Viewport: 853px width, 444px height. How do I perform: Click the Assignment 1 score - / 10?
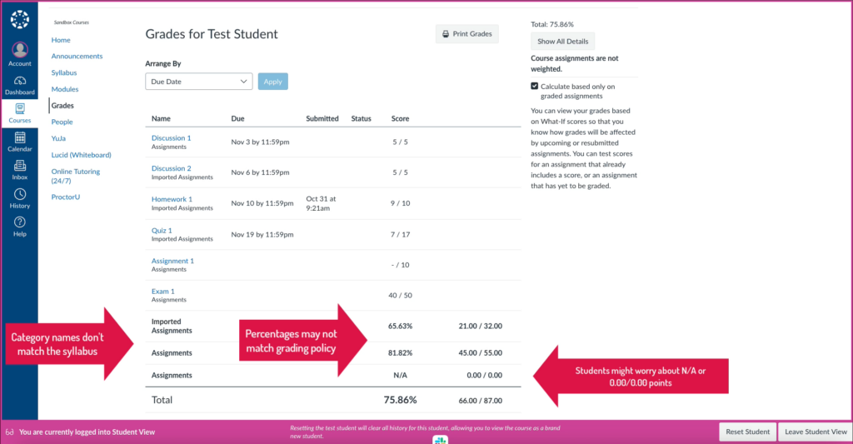pos(400,265)
